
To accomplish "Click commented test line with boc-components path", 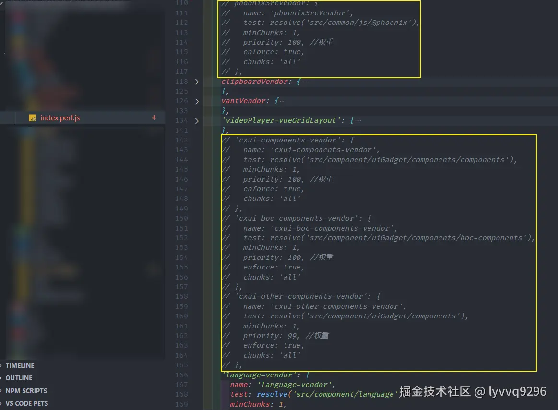I will coord(378,238).
